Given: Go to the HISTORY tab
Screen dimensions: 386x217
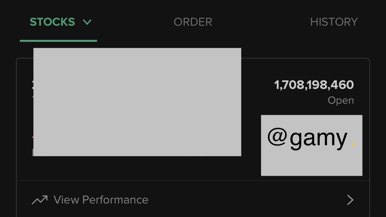Looking at the screenshot, I should click(334, 22).
